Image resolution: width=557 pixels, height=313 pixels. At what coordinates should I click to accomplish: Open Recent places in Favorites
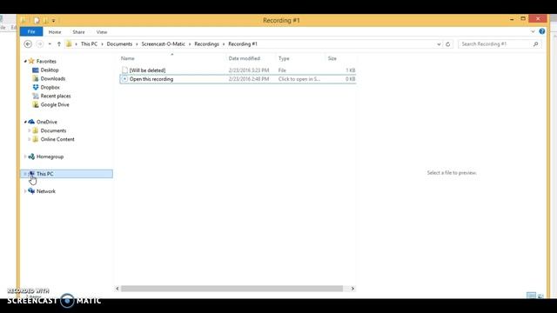click(56, 97)
